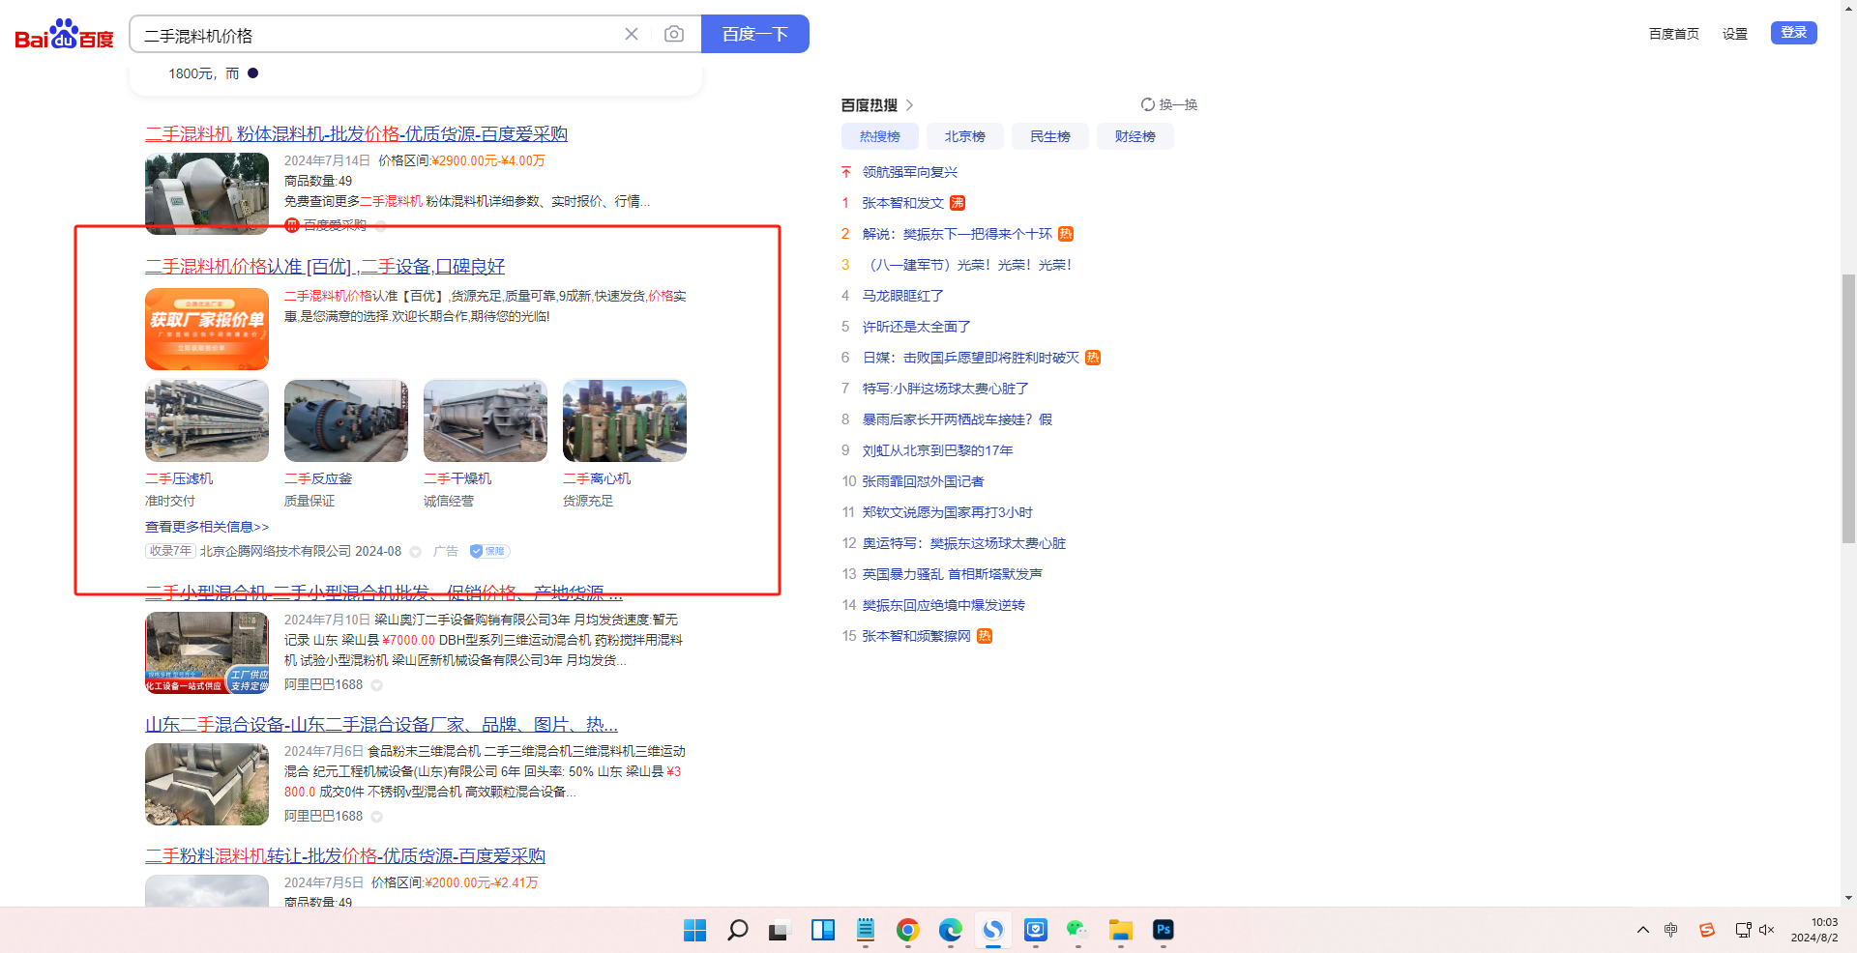Click the Baidu logo
This screenshot has width=1857, height=953.
point(64,35)
